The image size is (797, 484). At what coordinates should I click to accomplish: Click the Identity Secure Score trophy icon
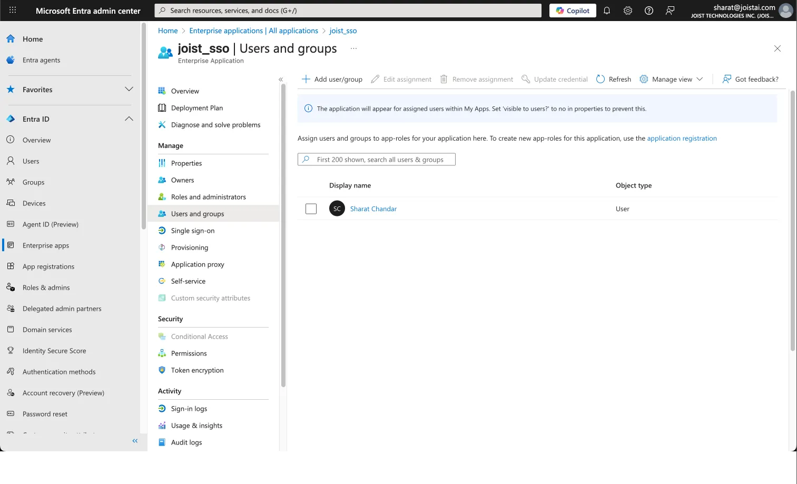pyautogui.click(x=11, y=350)
